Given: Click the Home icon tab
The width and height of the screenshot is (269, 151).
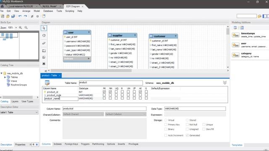Looking at the screenshot, I should tap(2, 6).
